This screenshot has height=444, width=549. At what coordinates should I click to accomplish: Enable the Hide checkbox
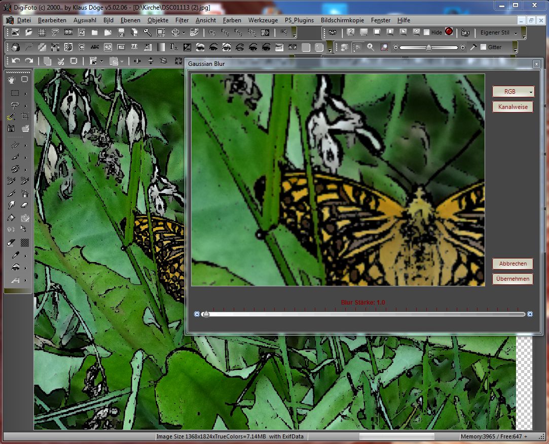point(426,32)
